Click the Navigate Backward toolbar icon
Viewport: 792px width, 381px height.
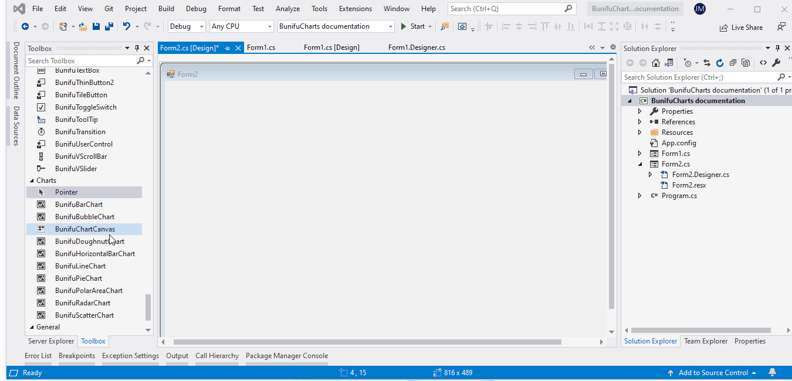tap(25, 26)
